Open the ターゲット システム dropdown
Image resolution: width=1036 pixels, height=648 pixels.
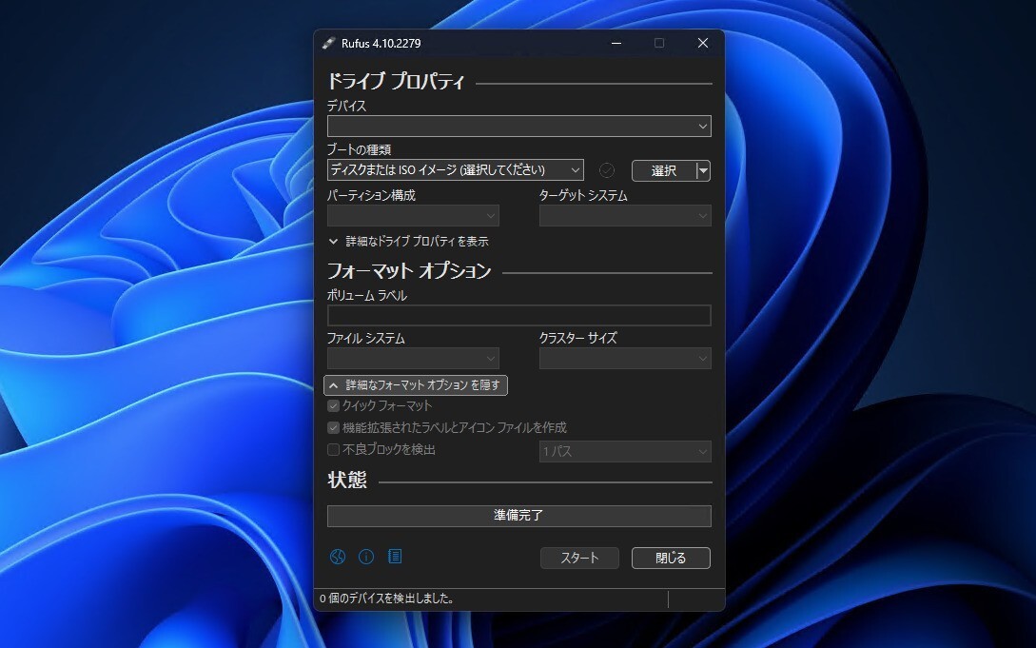pos(625,215)
